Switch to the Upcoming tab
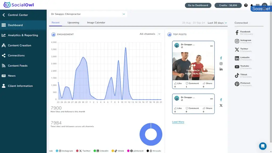Viewport: 272px width, 153px height. [x=73, y=23]
